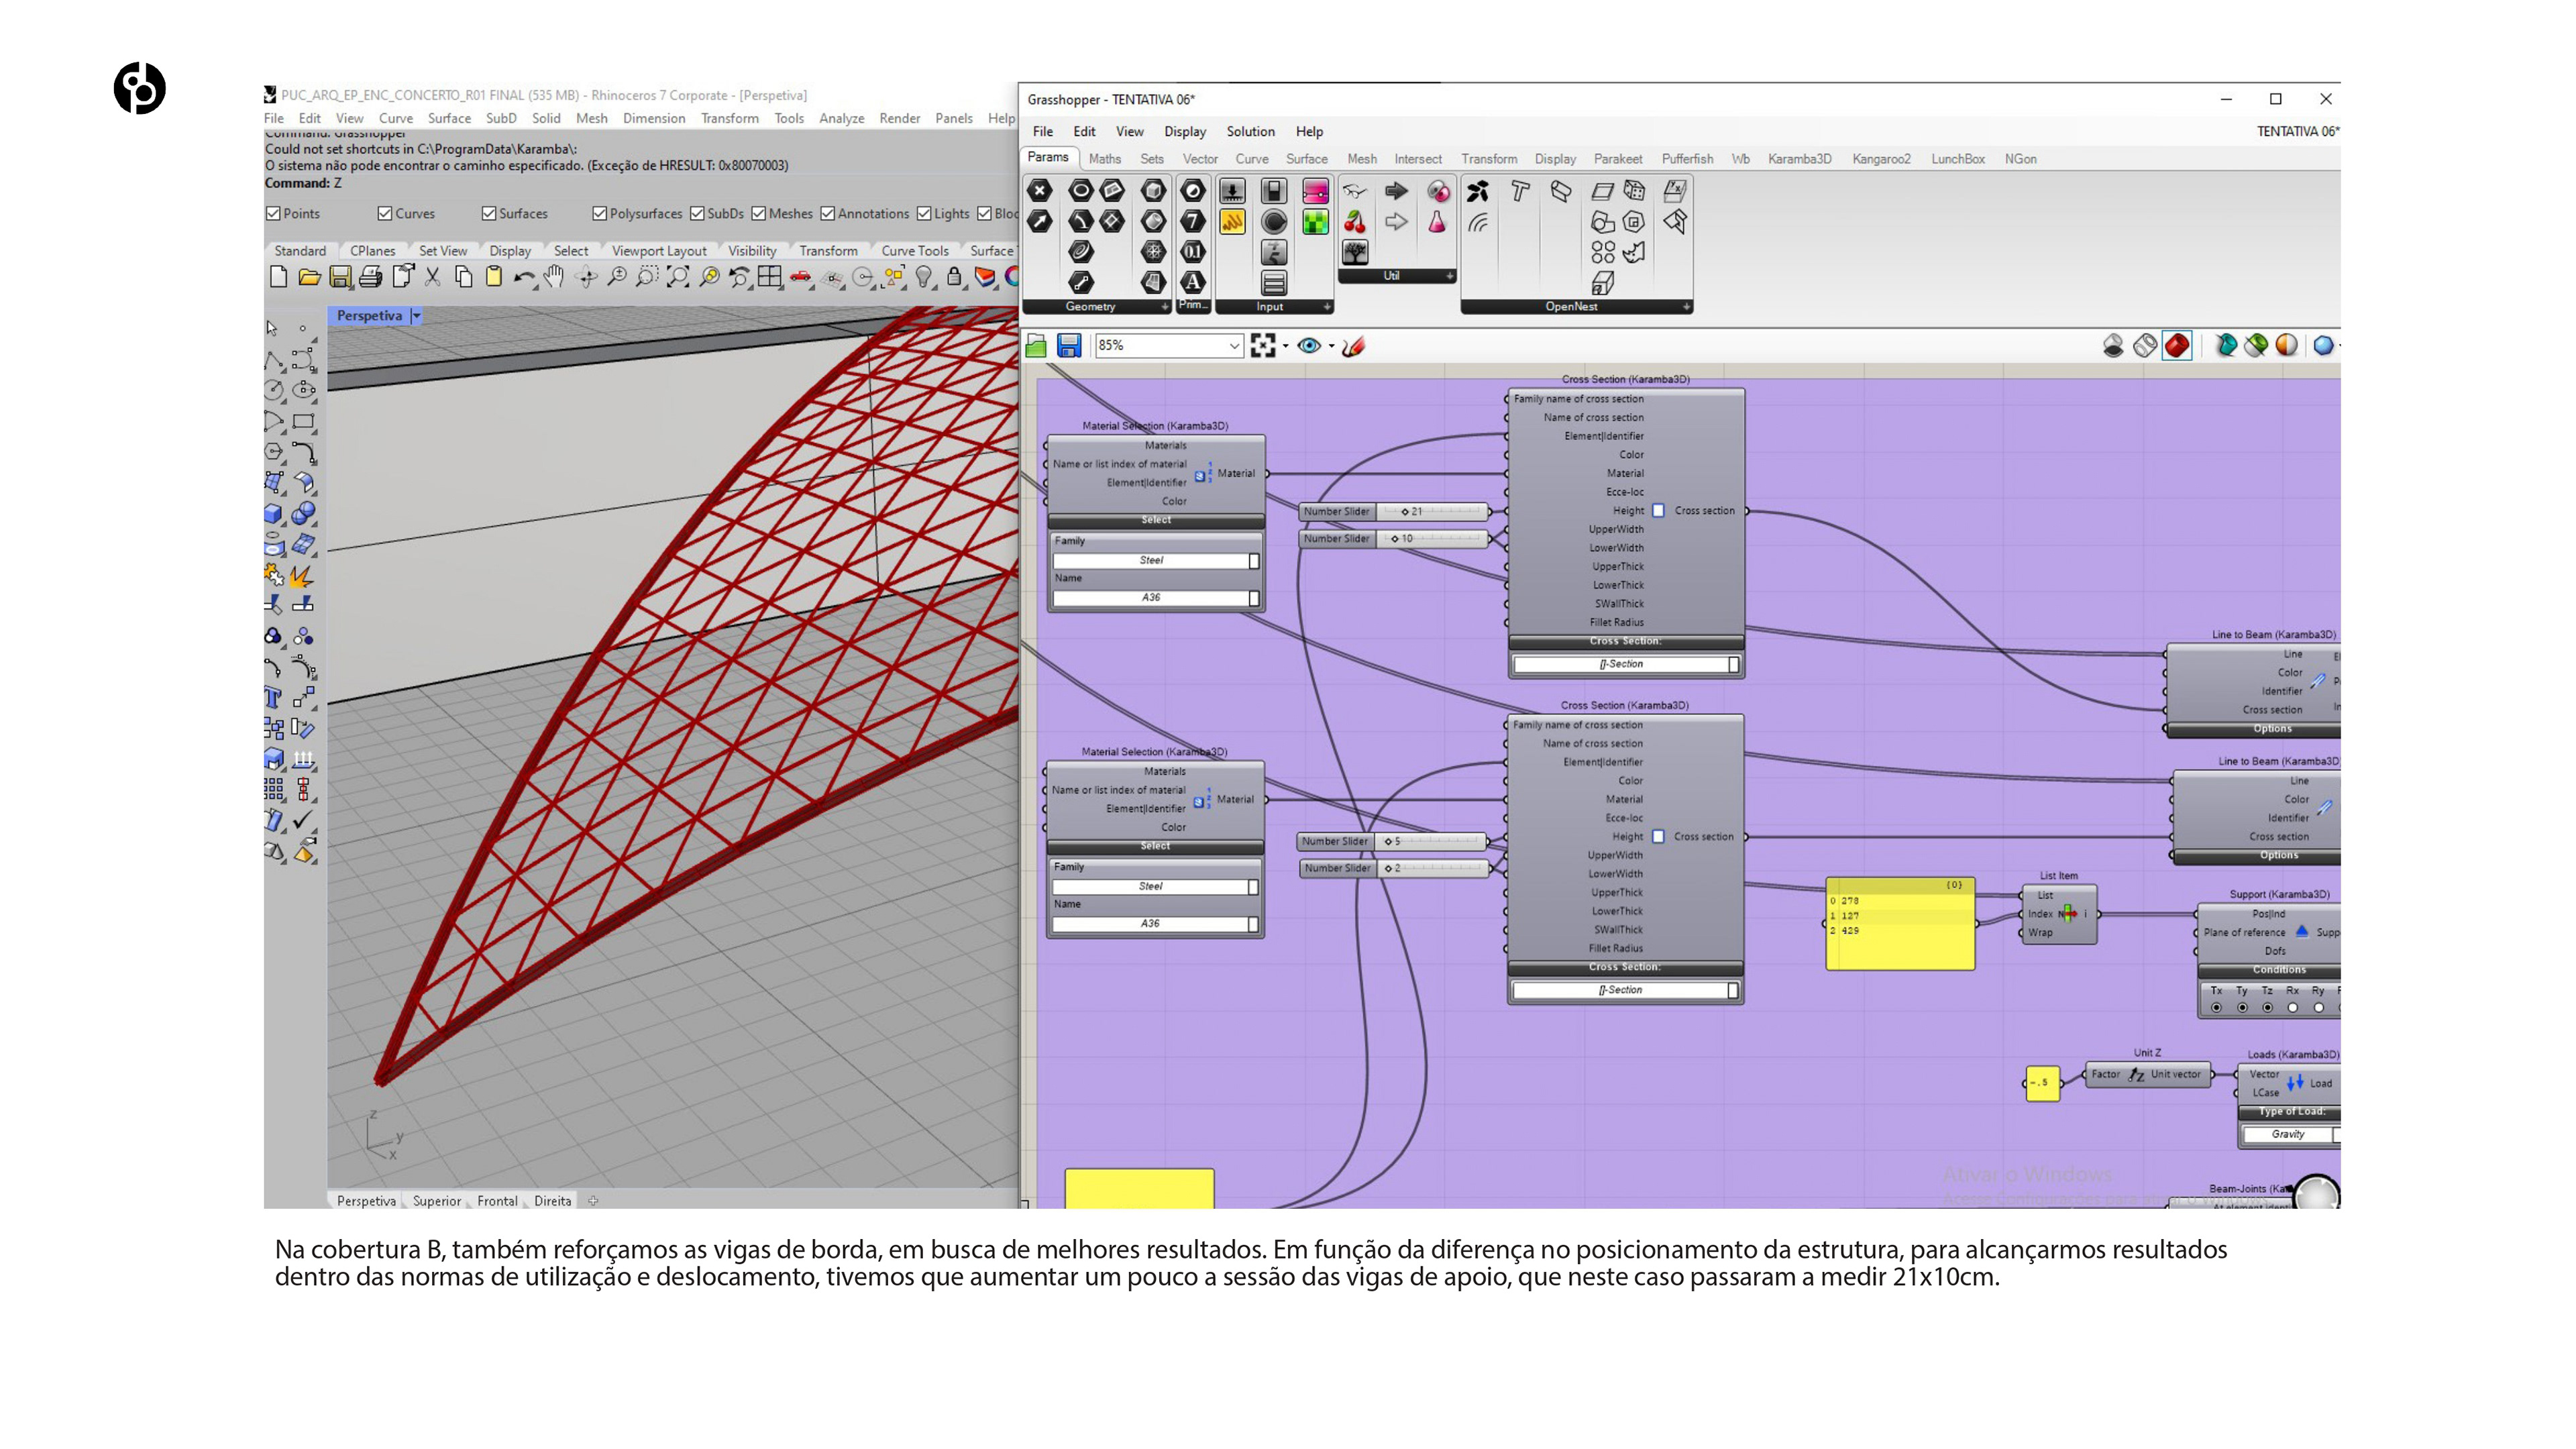Click the Cross section header of upper Cross Section component
2576x1449 pixels.
coord(1625,642)
